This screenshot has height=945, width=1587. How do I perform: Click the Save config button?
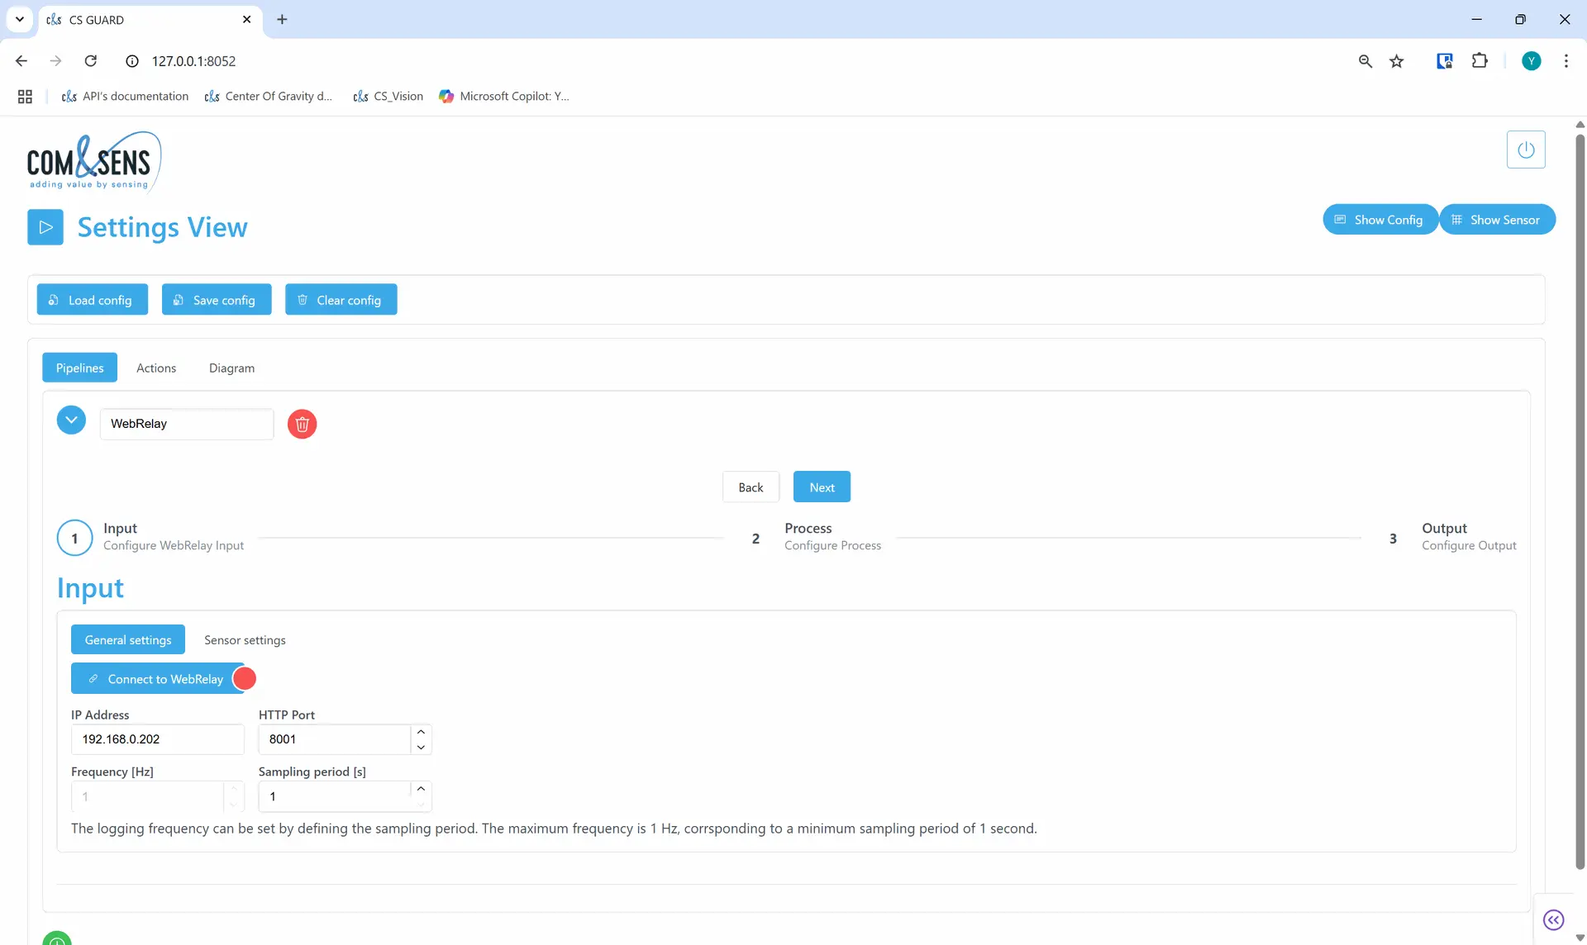click(216, 300)
